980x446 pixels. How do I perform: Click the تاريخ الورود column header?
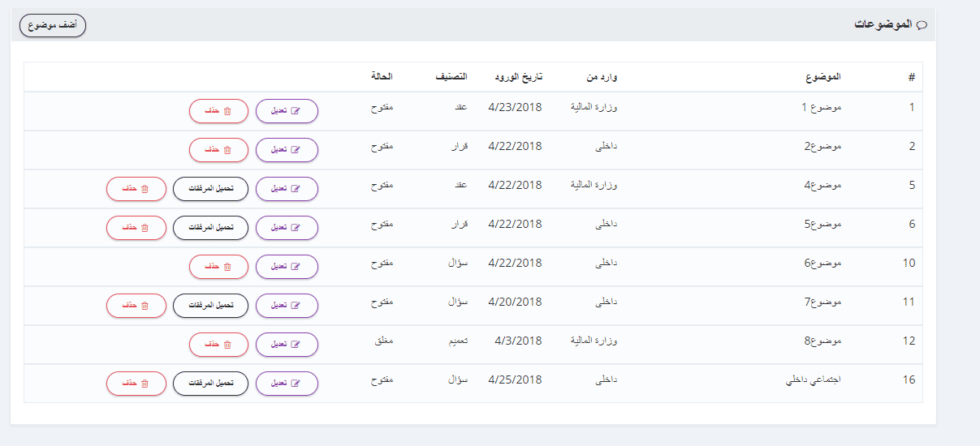(x=518, y=77)
